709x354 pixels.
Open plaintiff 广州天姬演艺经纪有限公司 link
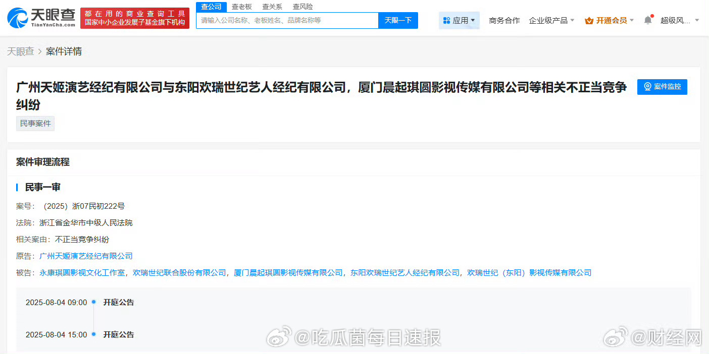[86, 256]
